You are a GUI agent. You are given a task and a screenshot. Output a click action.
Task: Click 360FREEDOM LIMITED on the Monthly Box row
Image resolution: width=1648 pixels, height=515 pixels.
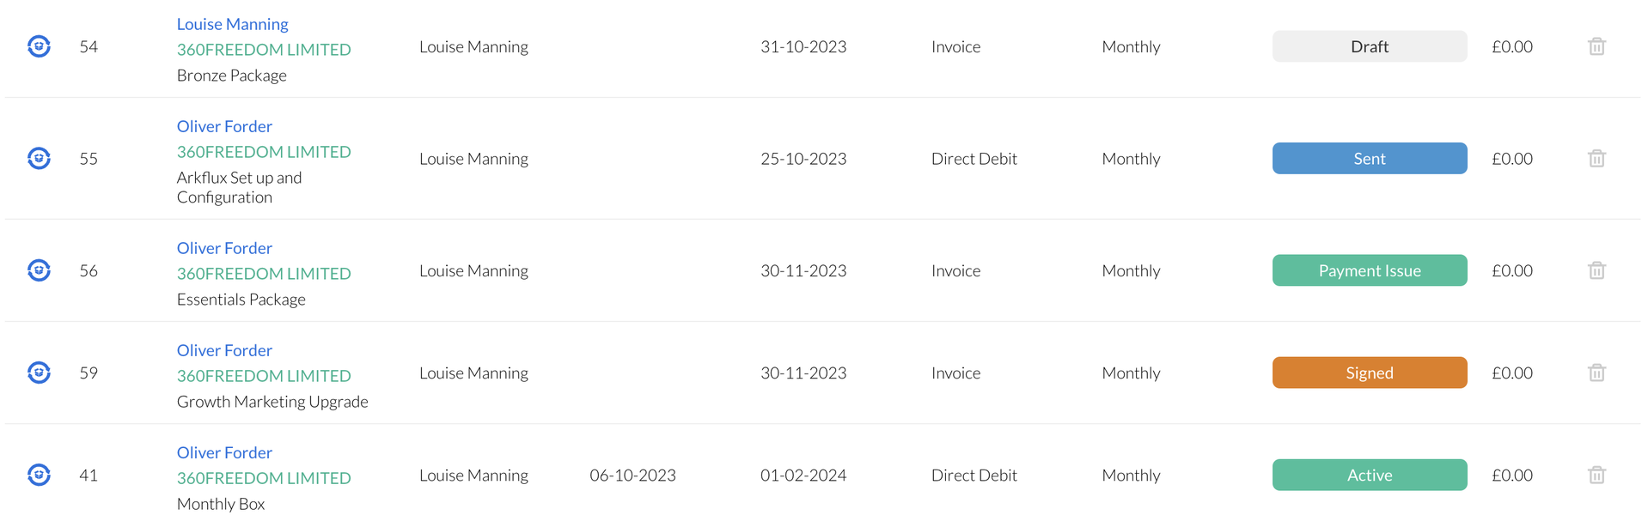pyautogui.click(x=264, y=478)
